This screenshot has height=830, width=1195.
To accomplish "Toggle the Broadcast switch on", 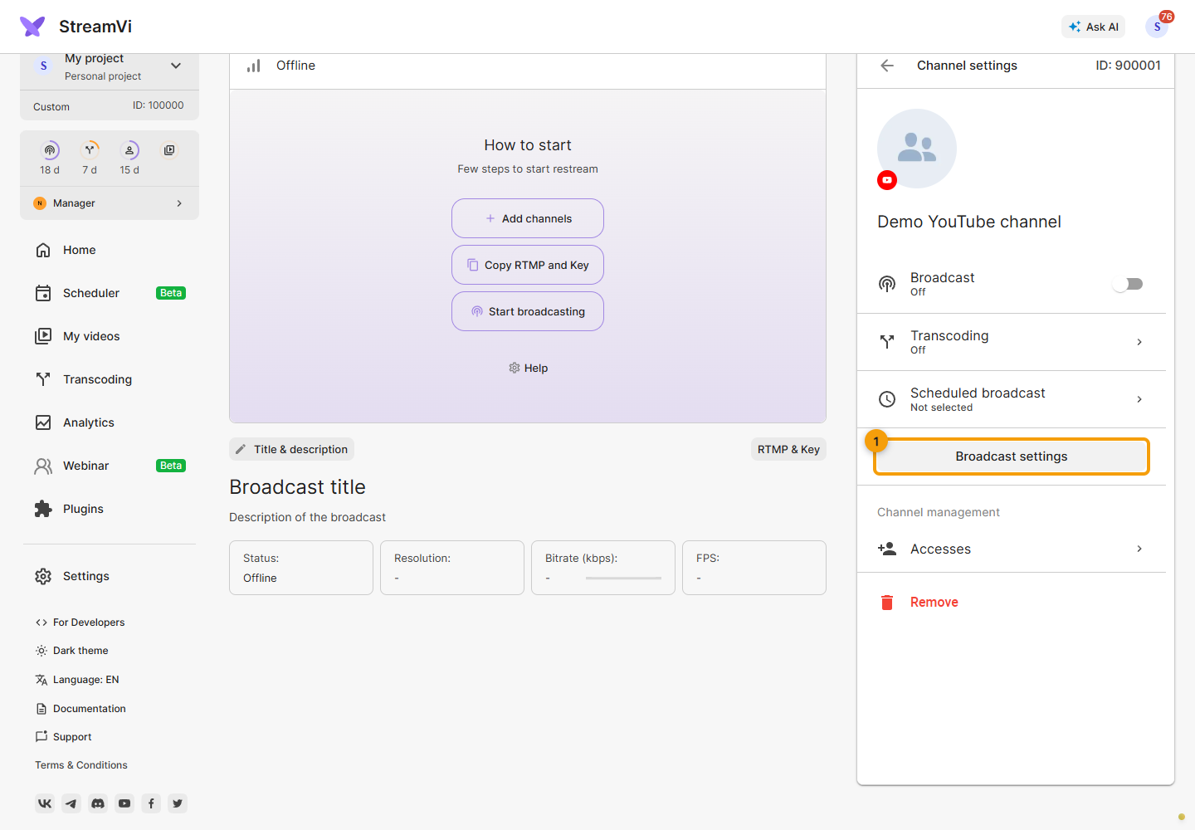I will [1128, 284].
